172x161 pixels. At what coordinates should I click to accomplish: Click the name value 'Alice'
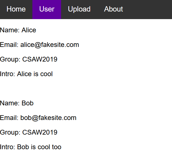29,30
